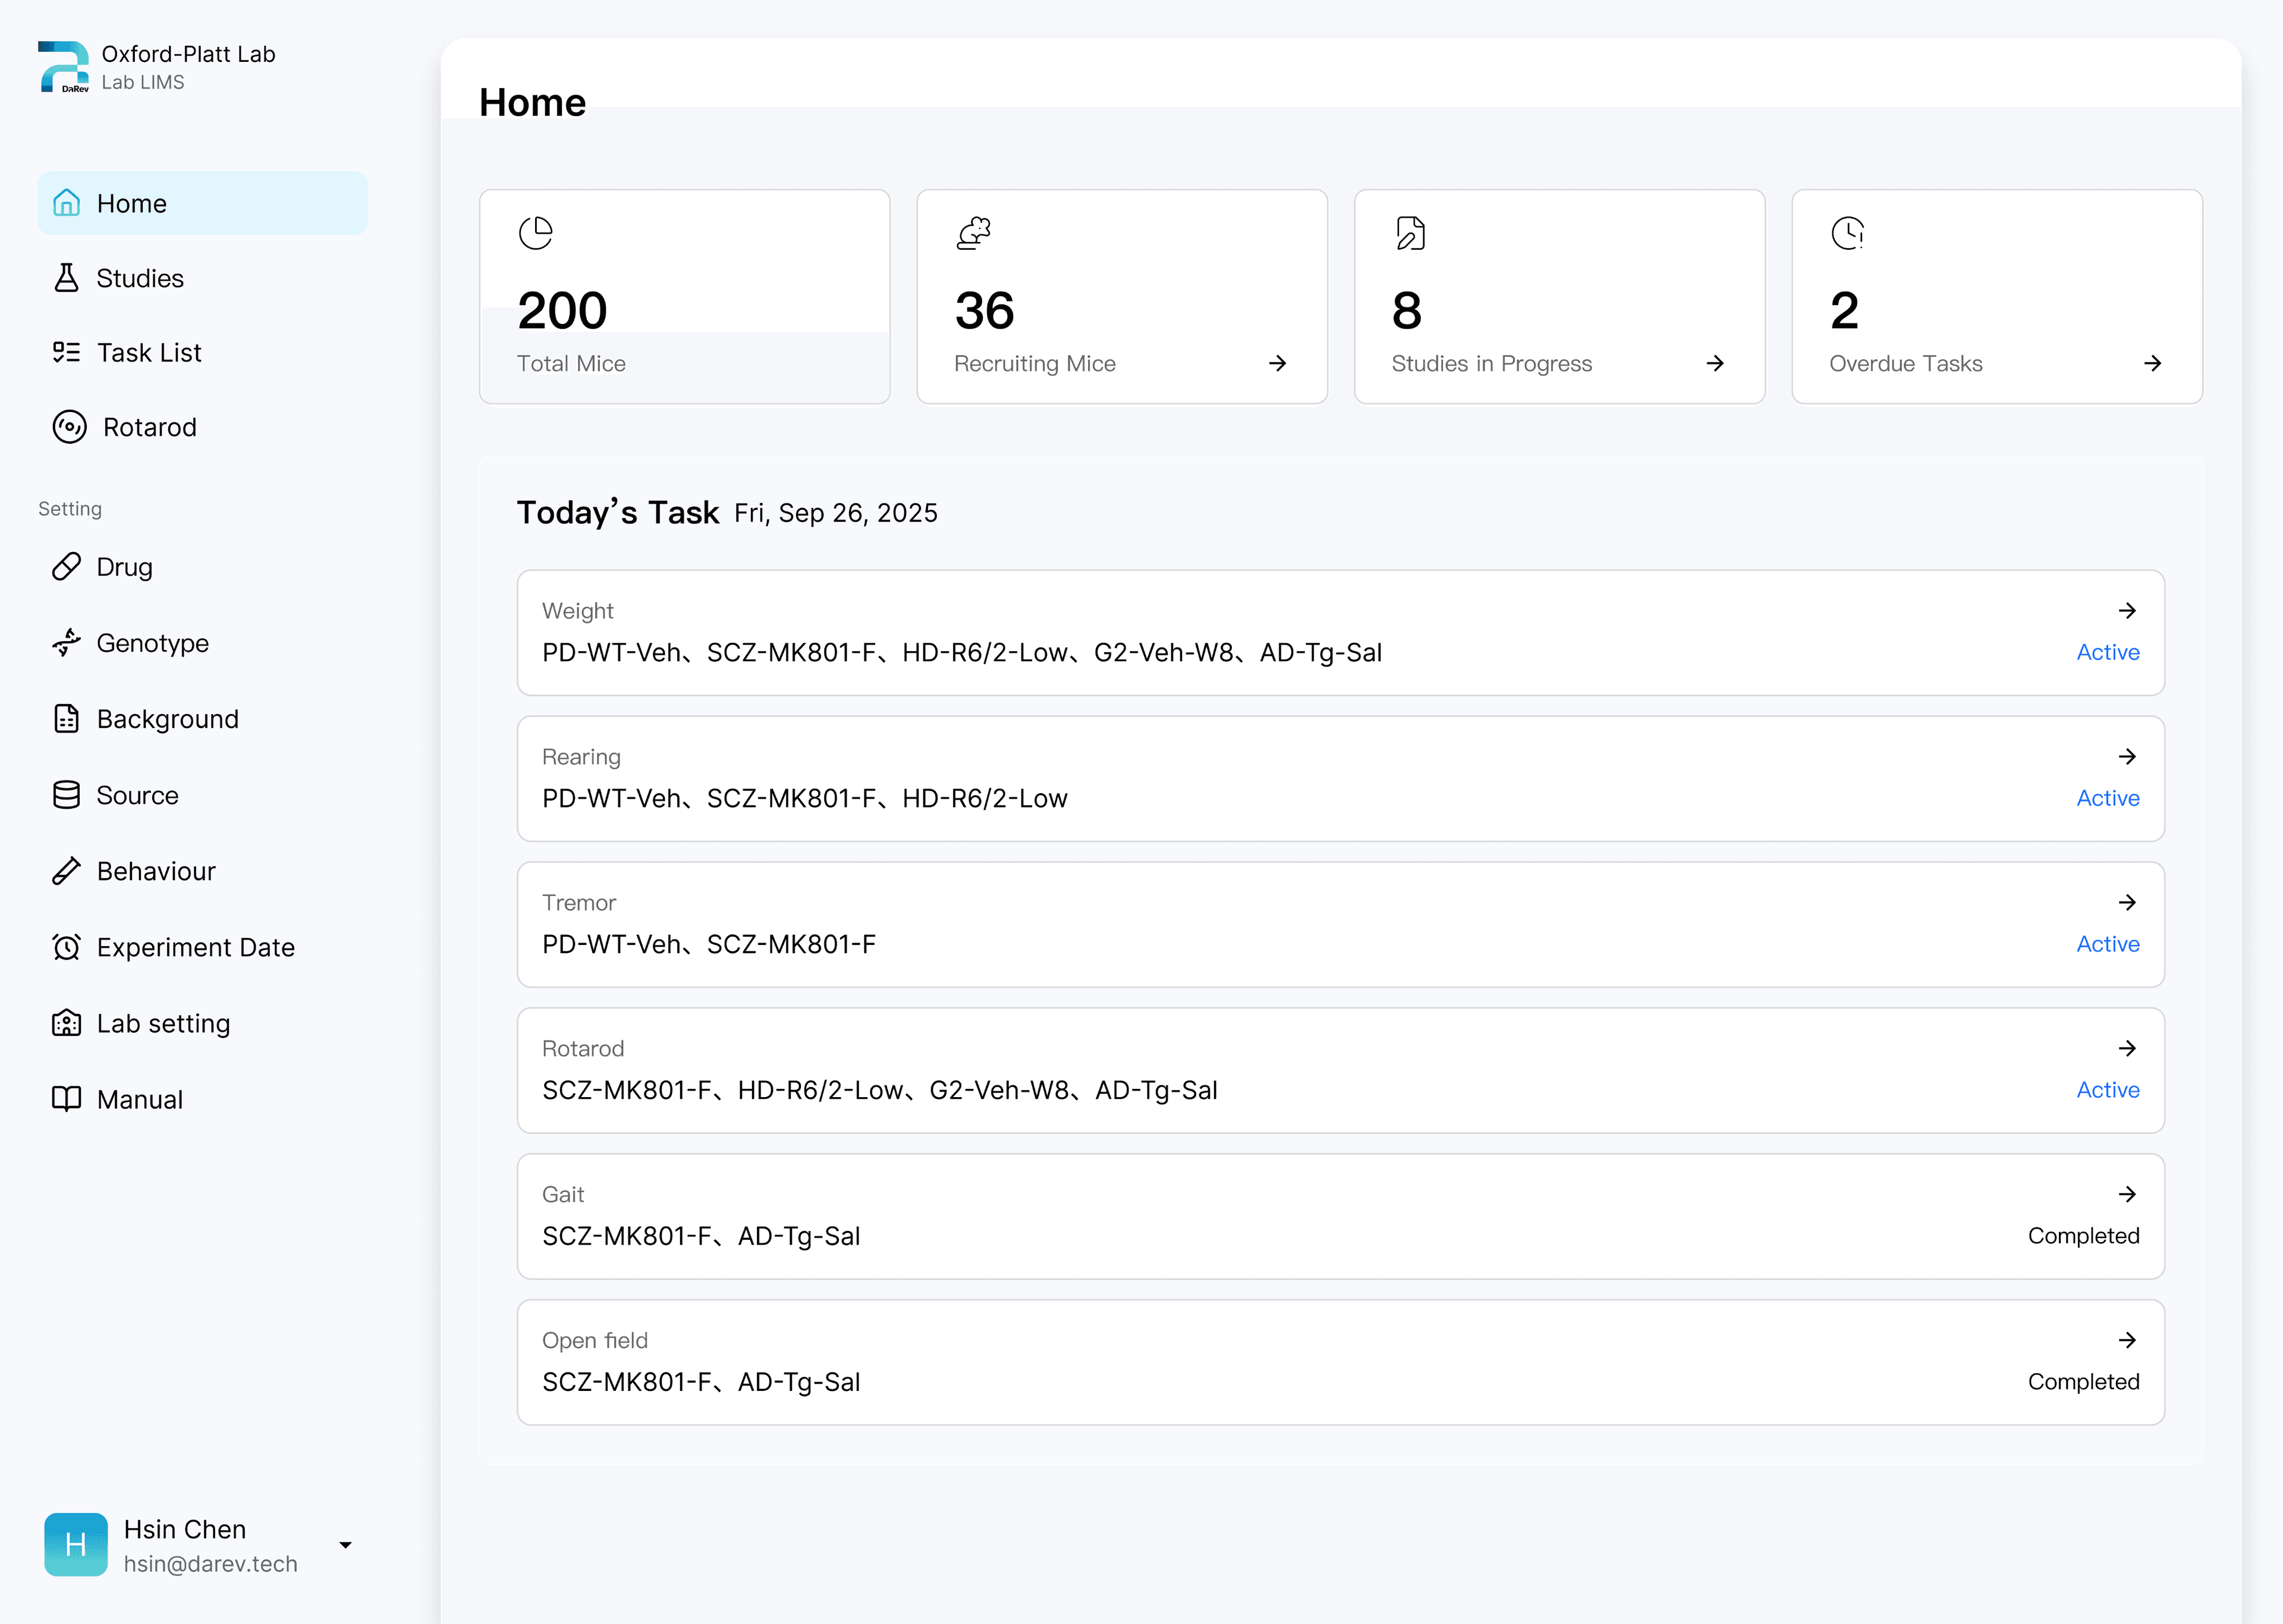The height and width of the screenshot is (1624, 2283).
Task: Click 'PD-WT-Veh、SCZ-MK801-F' in the Tremor row
Action: tap(709, 944)
